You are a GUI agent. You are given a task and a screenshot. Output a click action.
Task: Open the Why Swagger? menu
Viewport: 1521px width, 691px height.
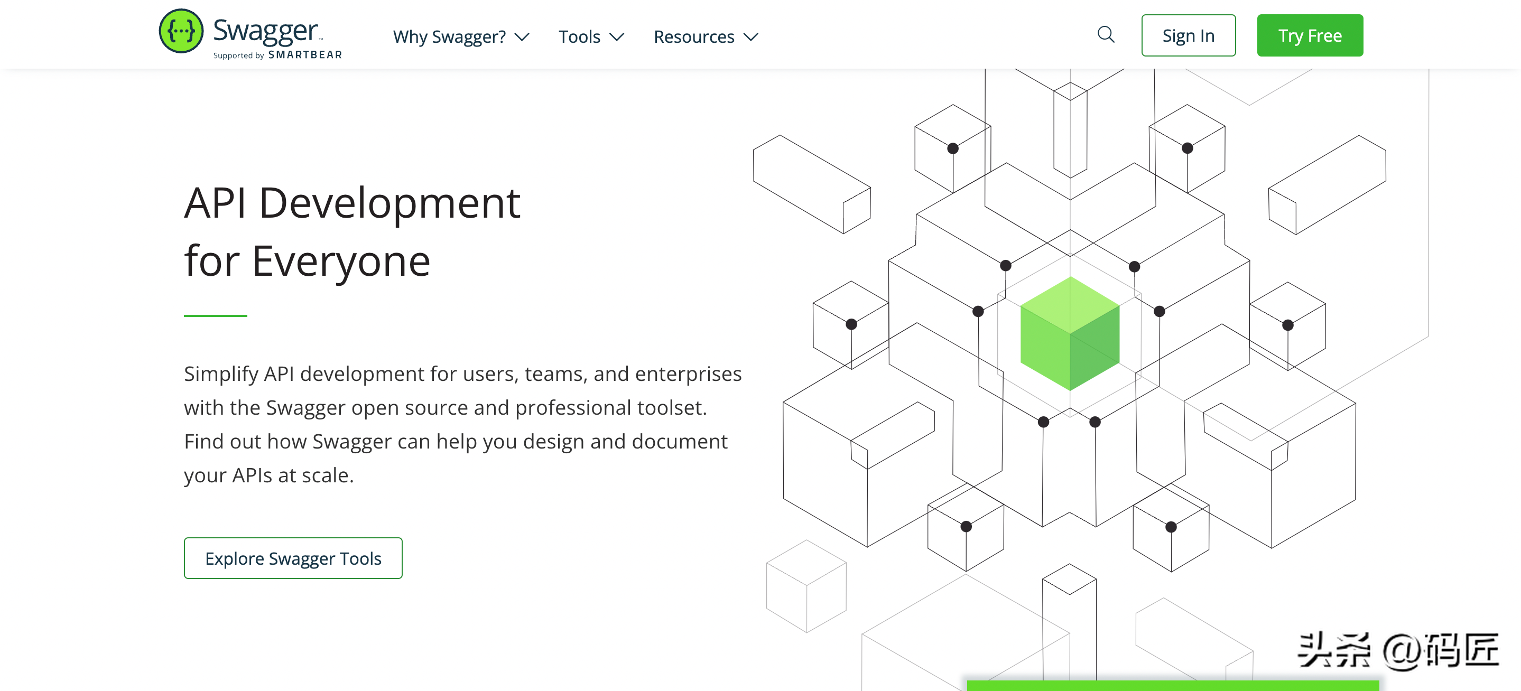point(460,36)
